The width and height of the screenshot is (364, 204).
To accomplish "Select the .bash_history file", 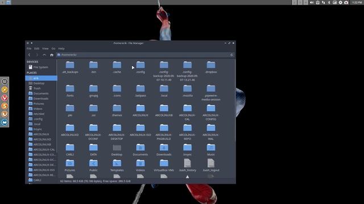I will point(187,163).
